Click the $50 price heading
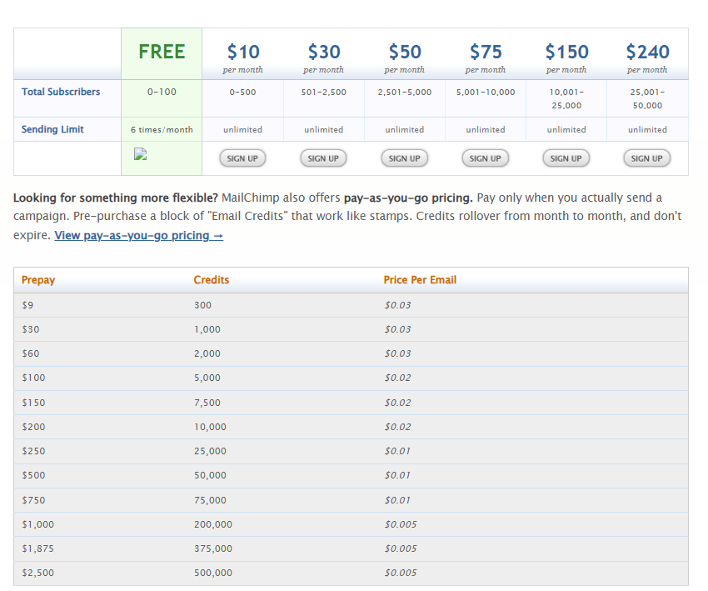708x591 pixels. [x=405, y=52]
